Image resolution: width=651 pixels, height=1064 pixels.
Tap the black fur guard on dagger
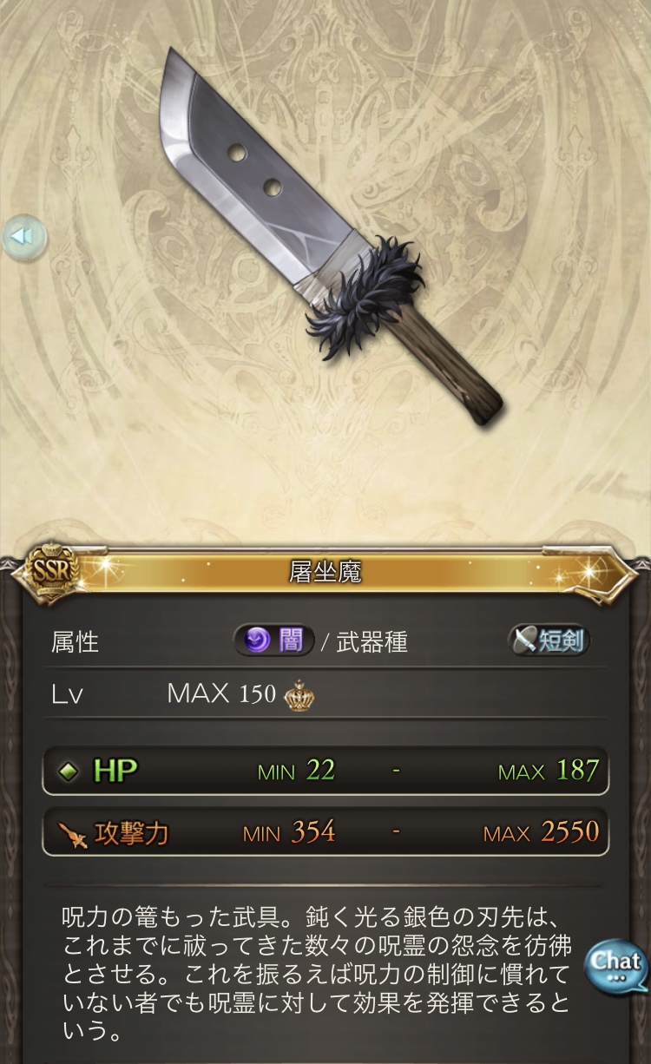[x=365, y=297]
